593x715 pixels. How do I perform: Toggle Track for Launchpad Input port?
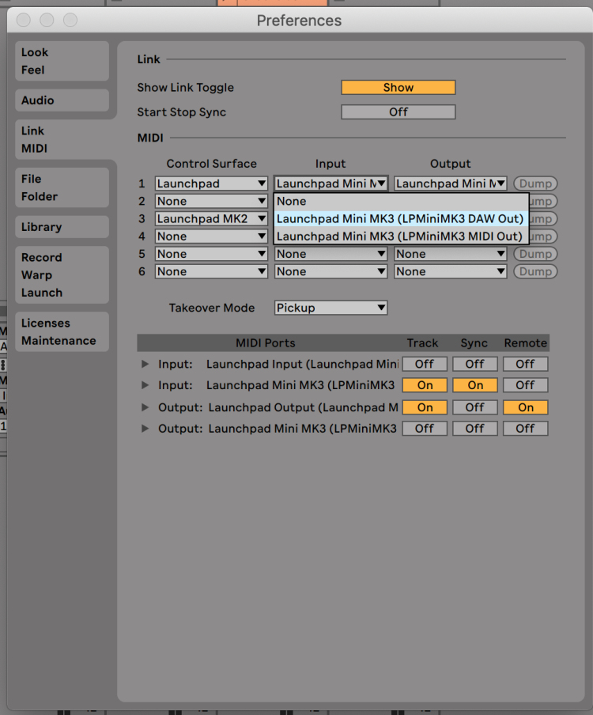pyautogui.click(x=425, y=364)
